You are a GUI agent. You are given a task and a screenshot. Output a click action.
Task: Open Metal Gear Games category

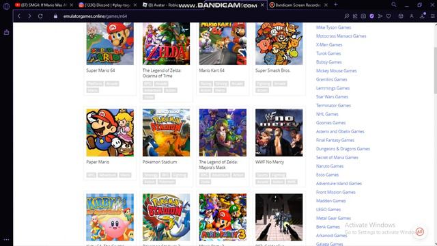tap(333, 218)
